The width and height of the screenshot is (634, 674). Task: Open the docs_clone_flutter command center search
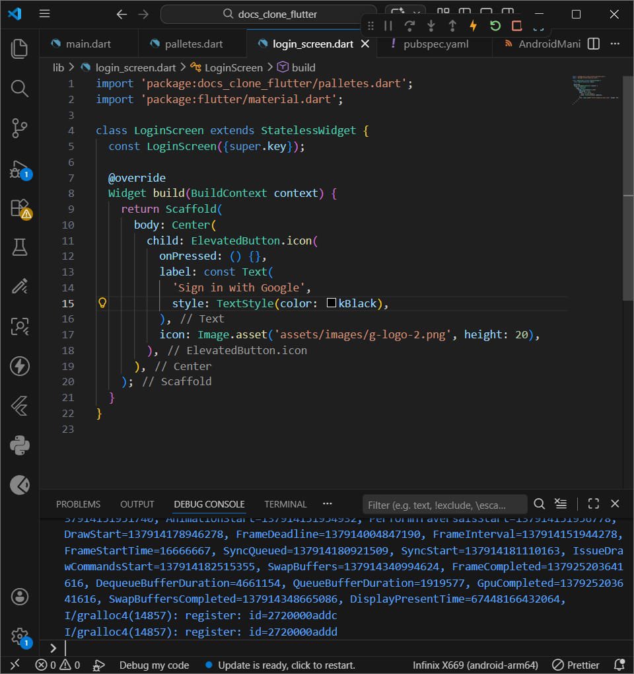click(269, 14)
